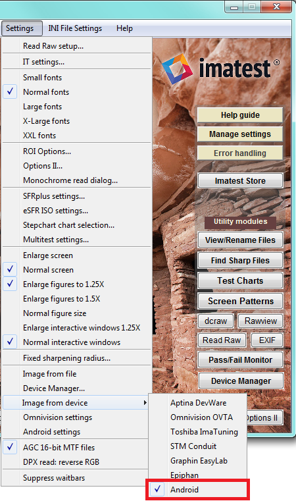
Task: Open Monochrome read dialog…
Action: pyautogui.click(x=77, y=180)
